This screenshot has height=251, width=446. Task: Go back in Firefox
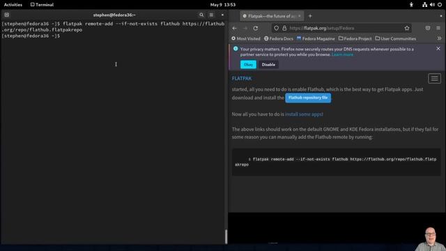click(x=234, y=28)
